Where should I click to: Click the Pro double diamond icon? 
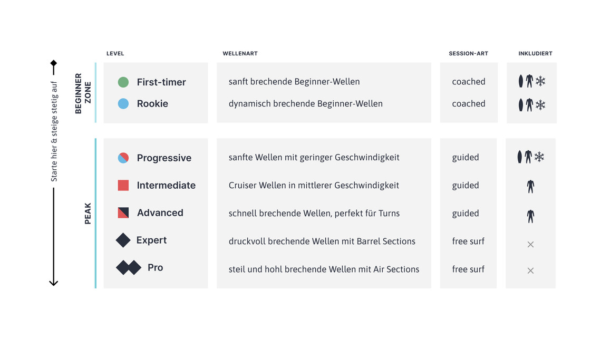[129, 267]
